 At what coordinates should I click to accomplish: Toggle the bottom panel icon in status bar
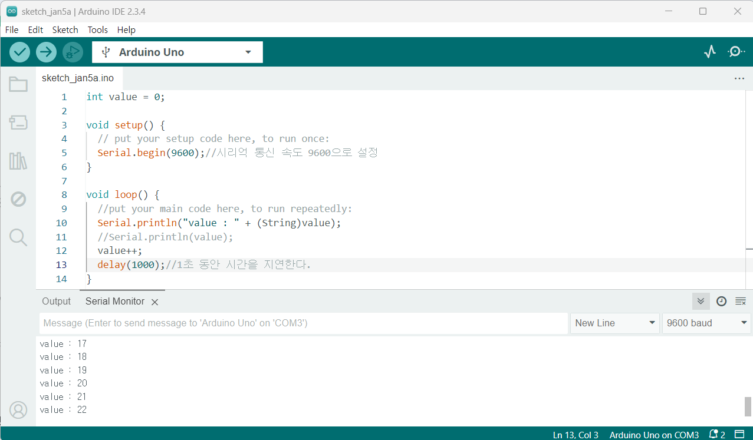(740, 435)
